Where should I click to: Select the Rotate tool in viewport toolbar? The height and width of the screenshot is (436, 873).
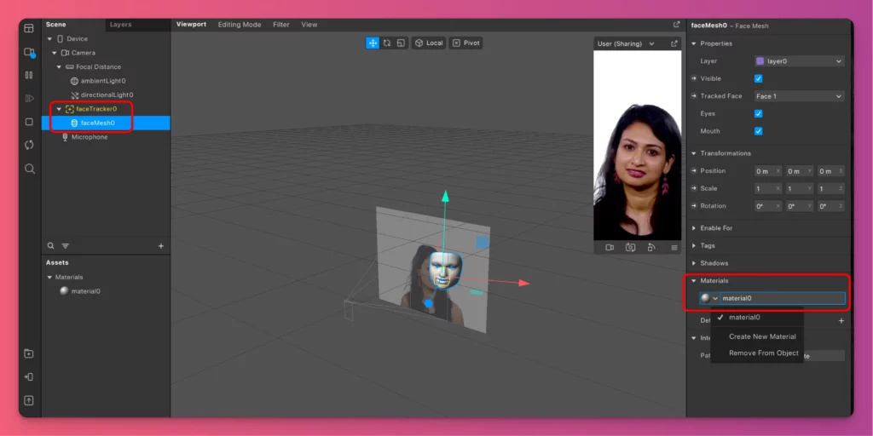coord(387,43)
